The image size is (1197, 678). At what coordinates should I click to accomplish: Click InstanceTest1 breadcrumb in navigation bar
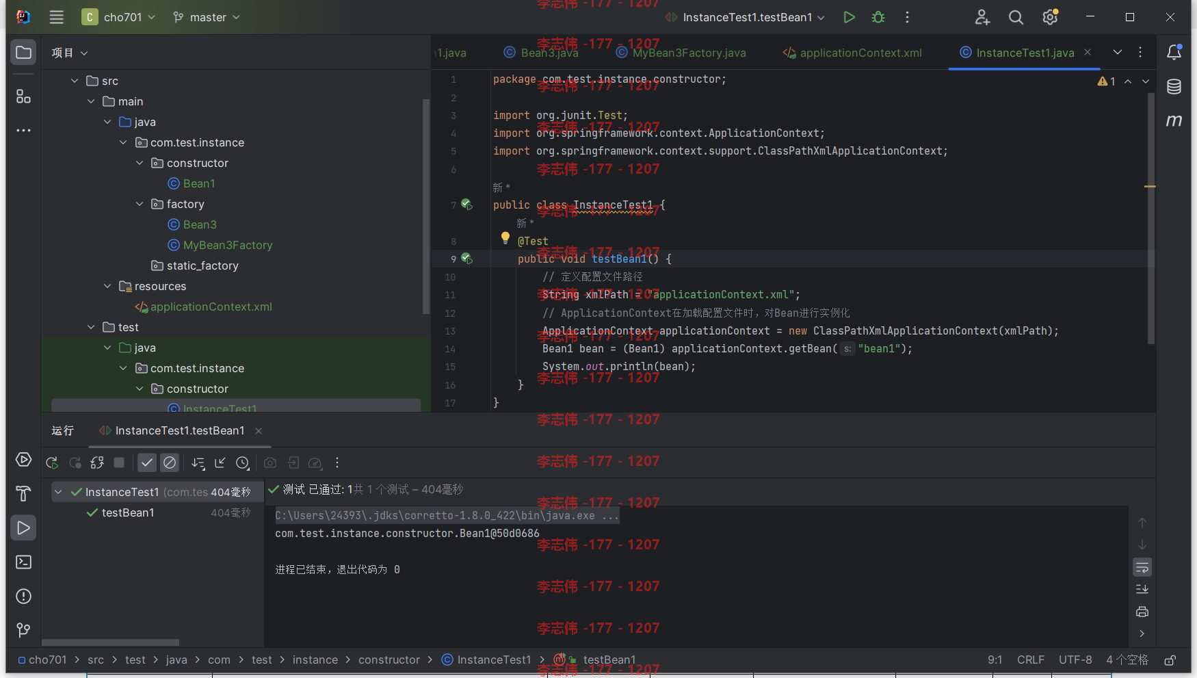pyautogui.click(x=486, y=660)
